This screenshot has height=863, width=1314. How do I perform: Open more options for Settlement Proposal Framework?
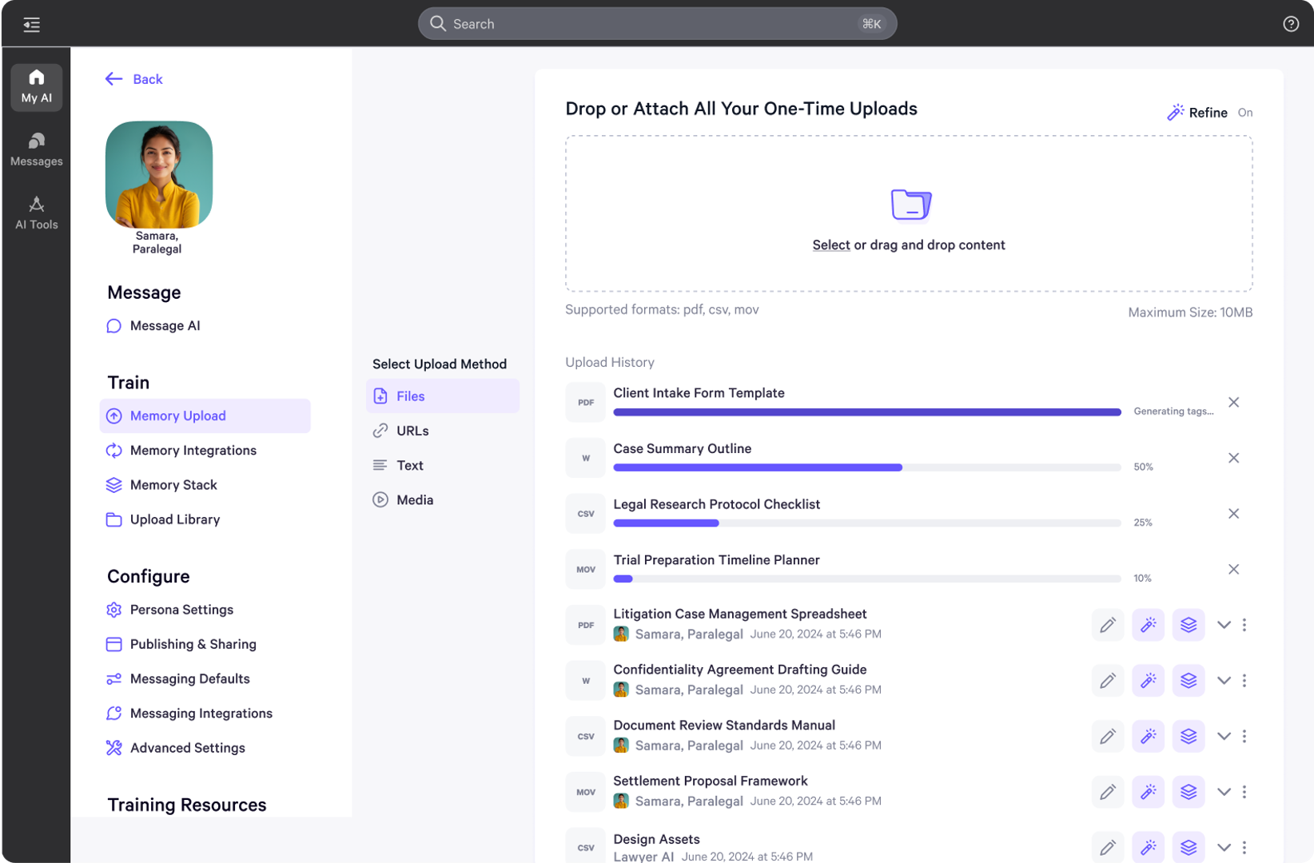[x=1244, y=792]
